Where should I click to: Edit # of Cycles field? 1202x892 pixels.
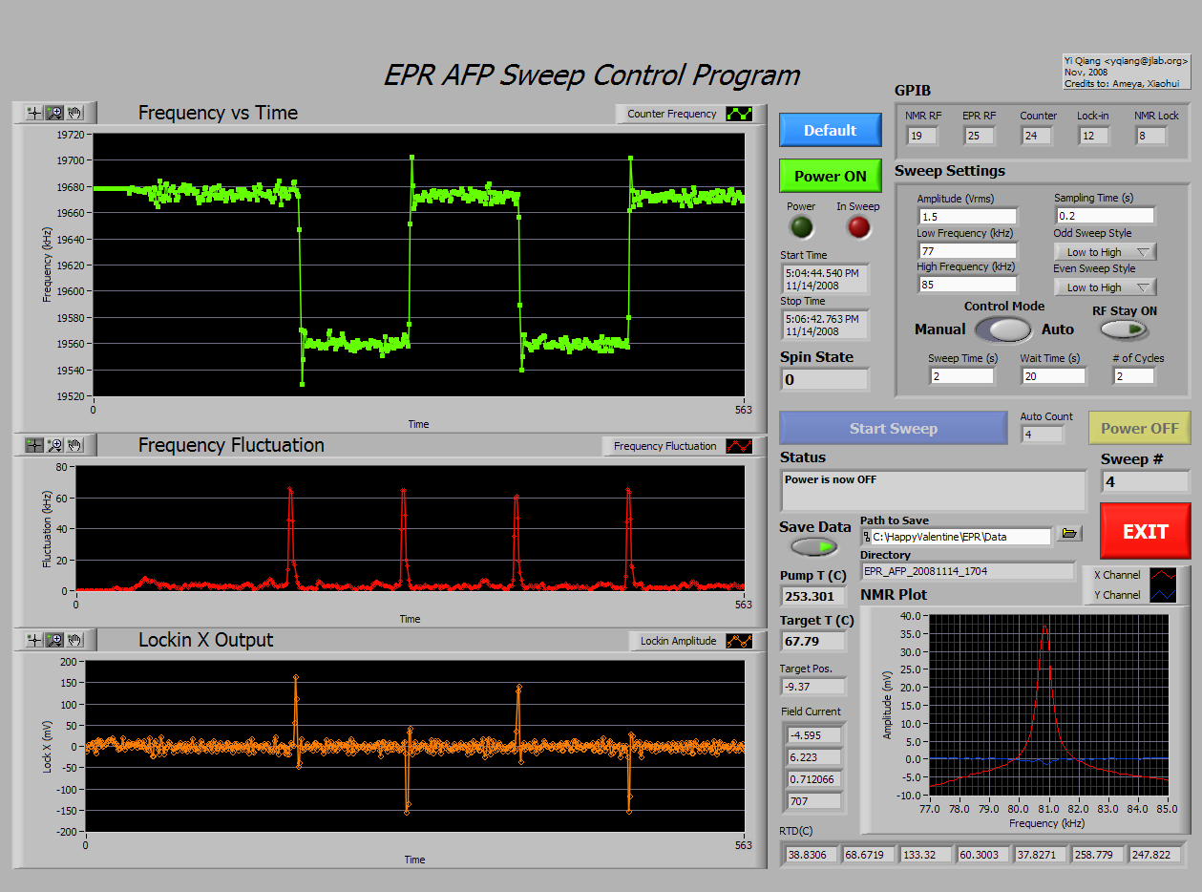coord(1133,375)
